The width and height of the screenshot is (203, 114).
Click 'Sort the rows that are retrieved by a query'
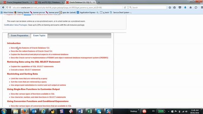[x=29, y=82]
